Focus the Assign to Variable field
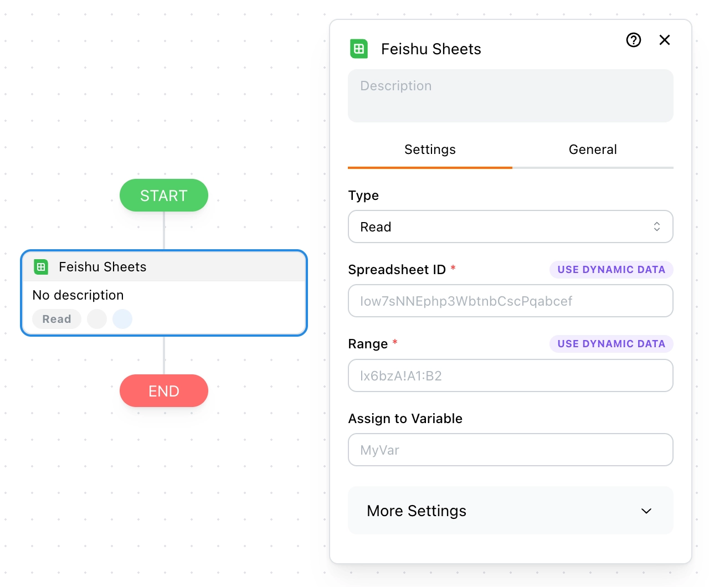 coord(511,450)
